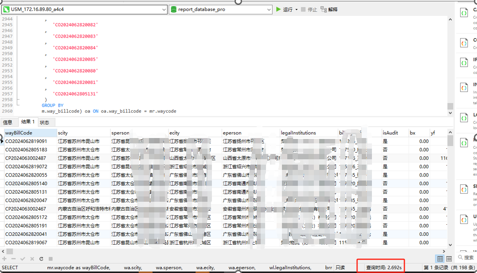This screenshot has height=273, width=477.
Task: Open the 运行 dropdown arrow
Action: (x=297, y=10)
